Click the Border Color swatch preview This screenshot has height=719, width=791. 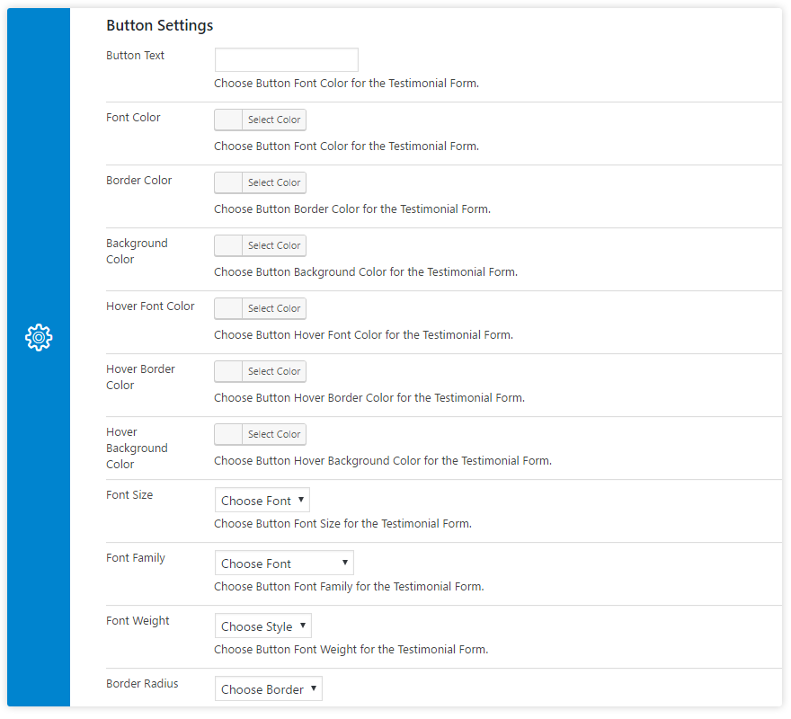pyautogui.click(x=228, y=182)
